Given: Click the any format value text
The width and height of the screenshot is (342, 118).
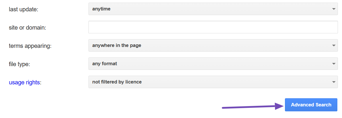Looking at the screenshot, I should coord(104,64).
